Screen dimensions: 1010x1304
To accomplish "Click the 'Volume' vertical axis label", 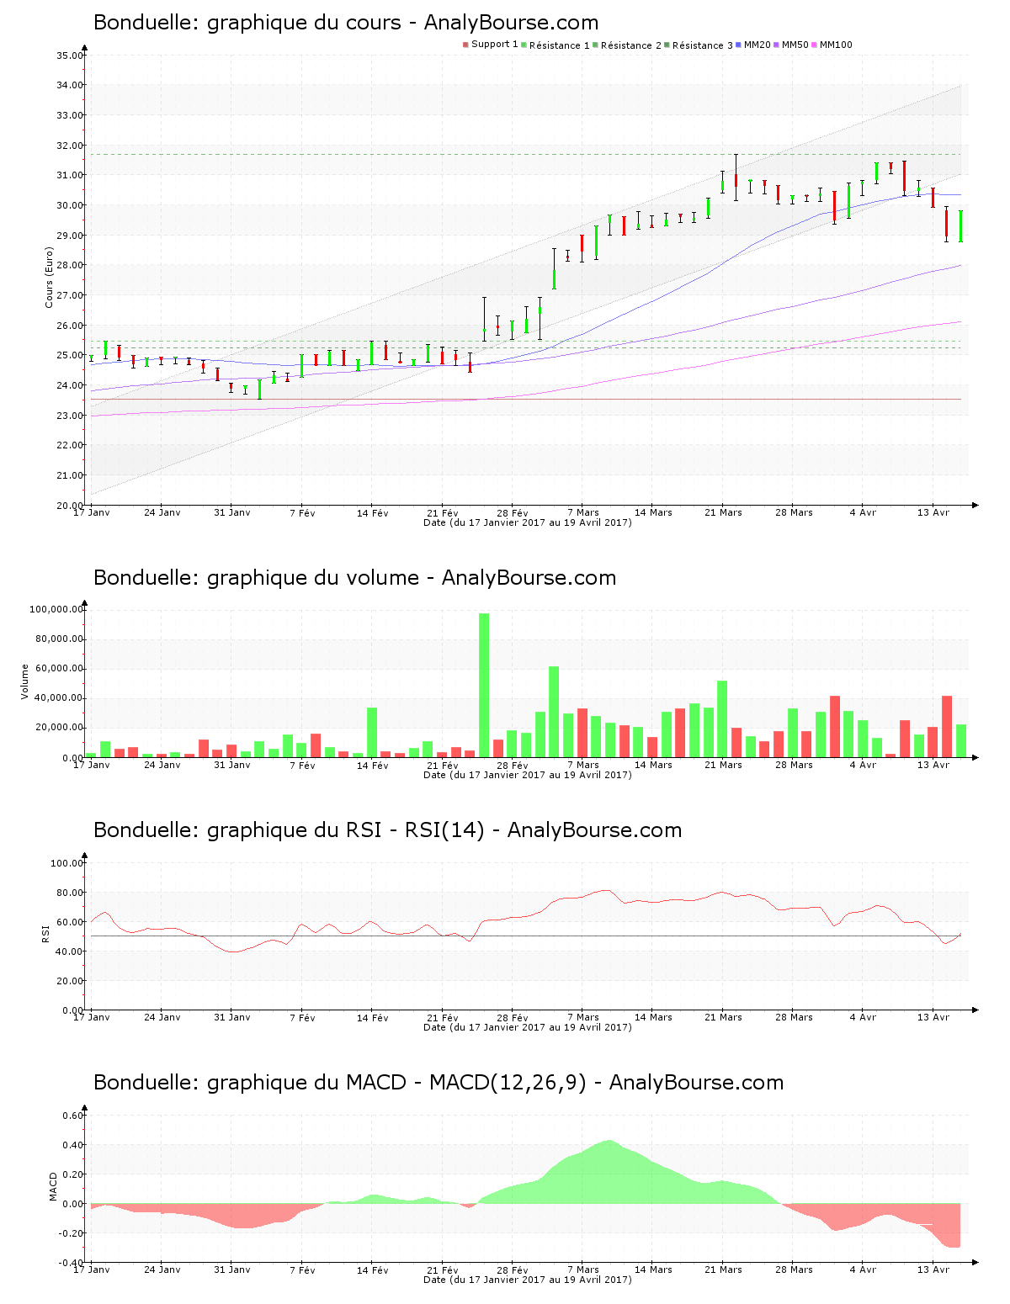I will [x=25, y=681].
